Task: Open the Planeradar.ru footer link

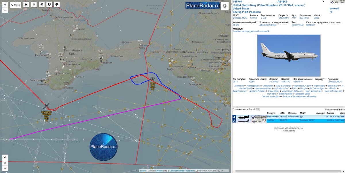Action: coord(289,131)
